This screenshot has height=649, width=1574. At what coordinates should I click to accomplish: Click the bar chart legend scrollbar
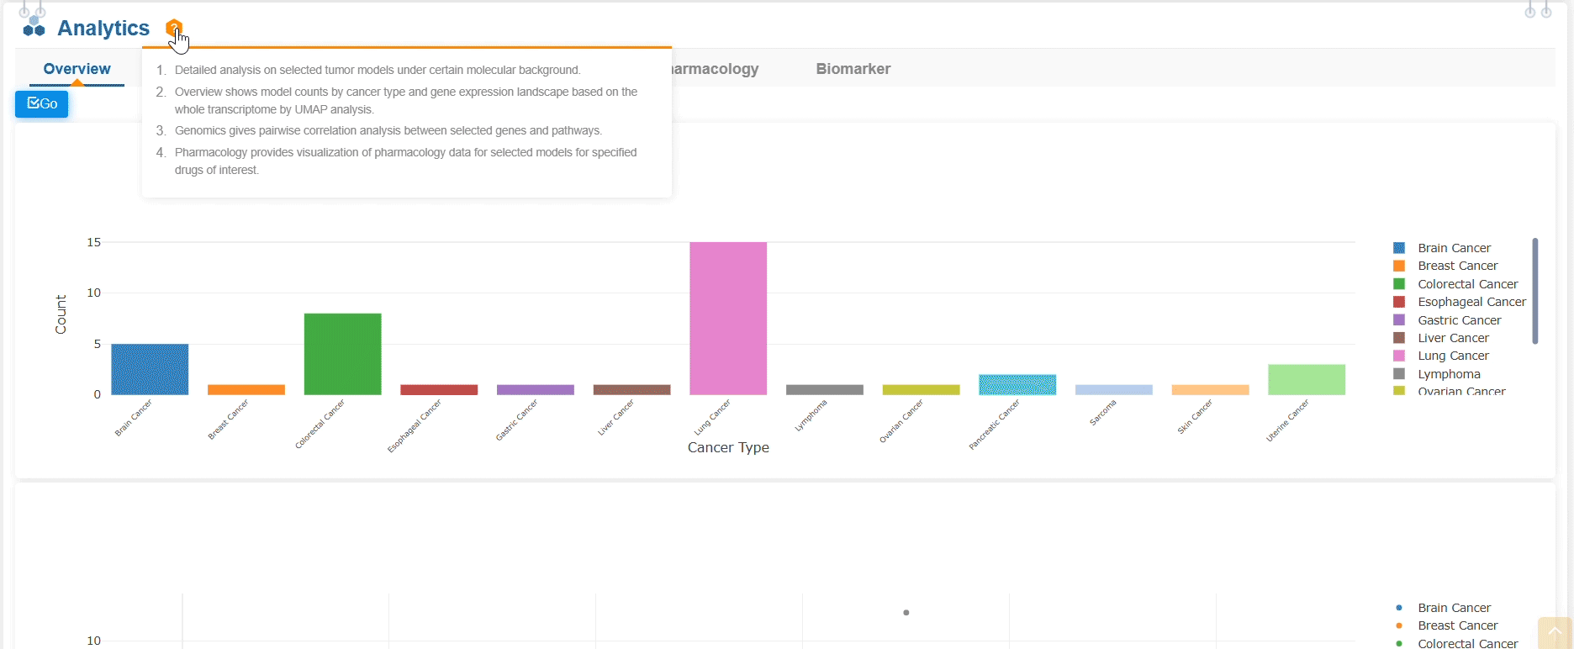(x=1534, y=291)
